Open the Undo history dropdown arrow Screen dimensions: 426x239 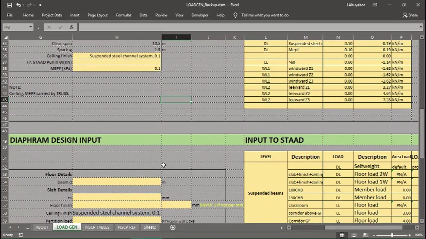pyautogui.click(x=23, y=5)
